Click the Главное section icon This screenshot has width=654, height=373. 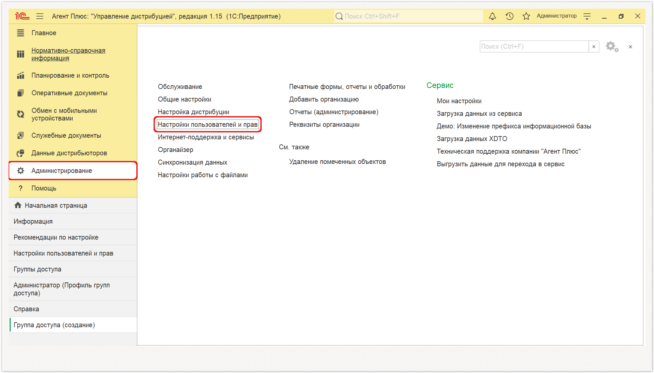tap(21, 33)
